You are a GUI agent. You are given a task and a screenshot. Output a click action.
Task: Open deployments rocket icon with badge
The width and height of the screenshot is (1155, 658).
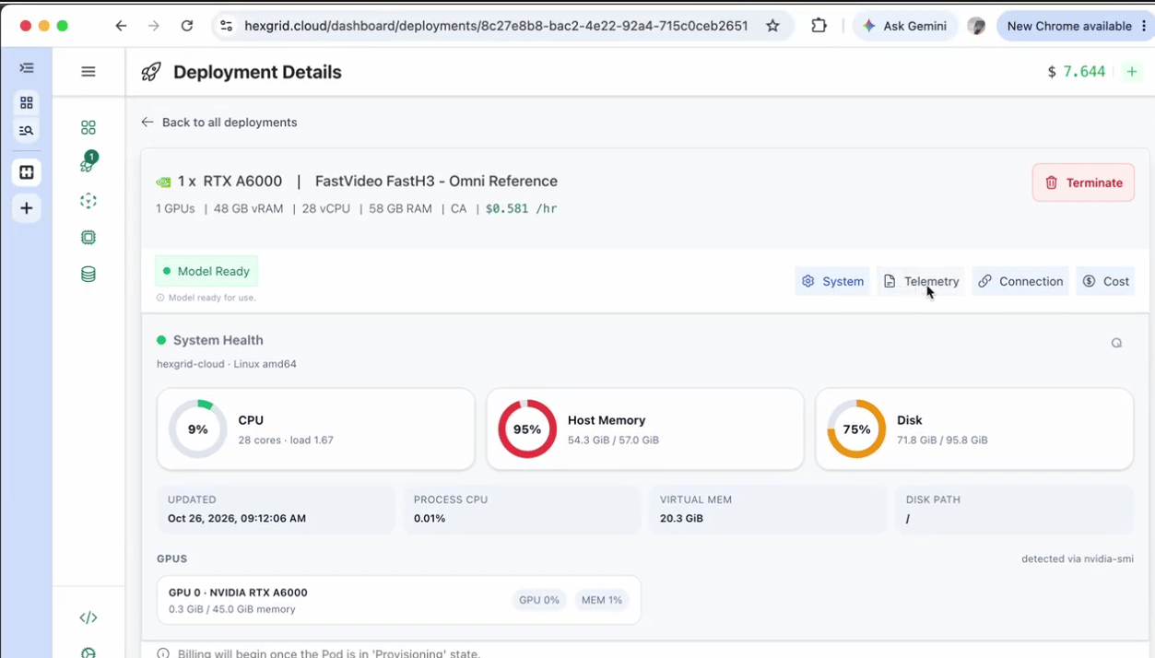pos(88,163)
